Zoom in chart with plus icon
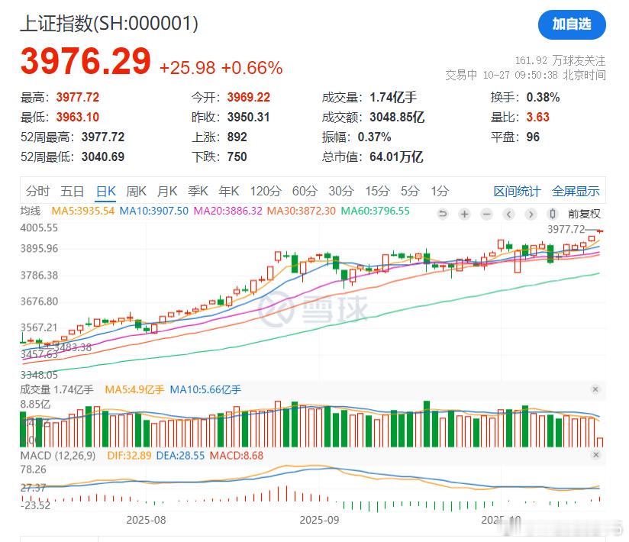The width and height of the screenshot is (629, 542). pos(465,214)
